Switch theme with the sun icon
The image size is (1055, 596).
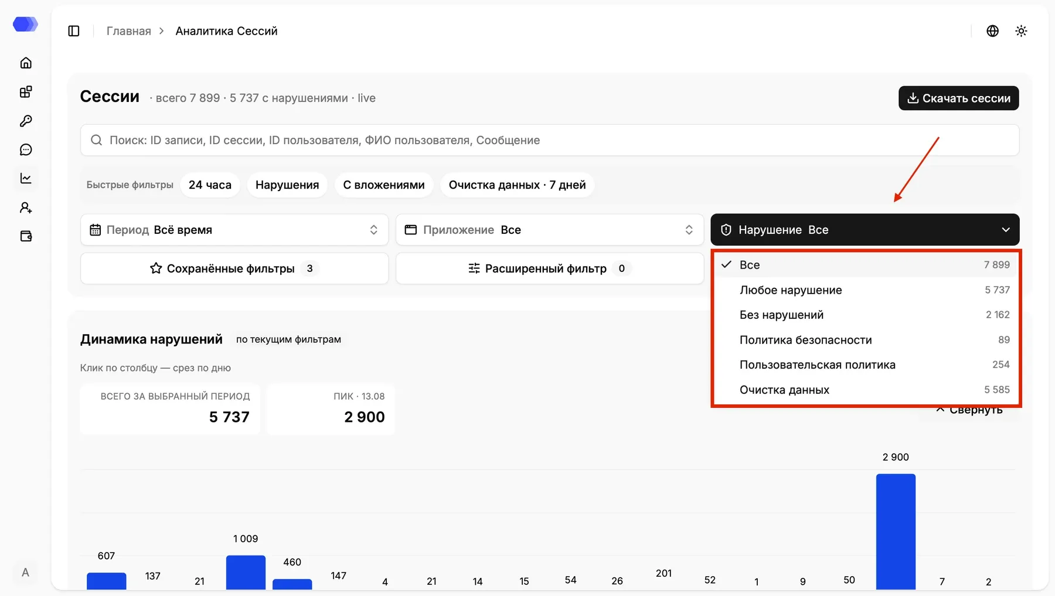pos(1021,31)
